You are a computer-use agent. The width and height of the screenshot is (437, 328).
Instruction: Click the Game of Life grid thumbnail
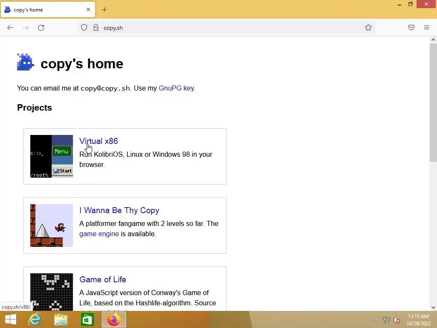(52, 292)
